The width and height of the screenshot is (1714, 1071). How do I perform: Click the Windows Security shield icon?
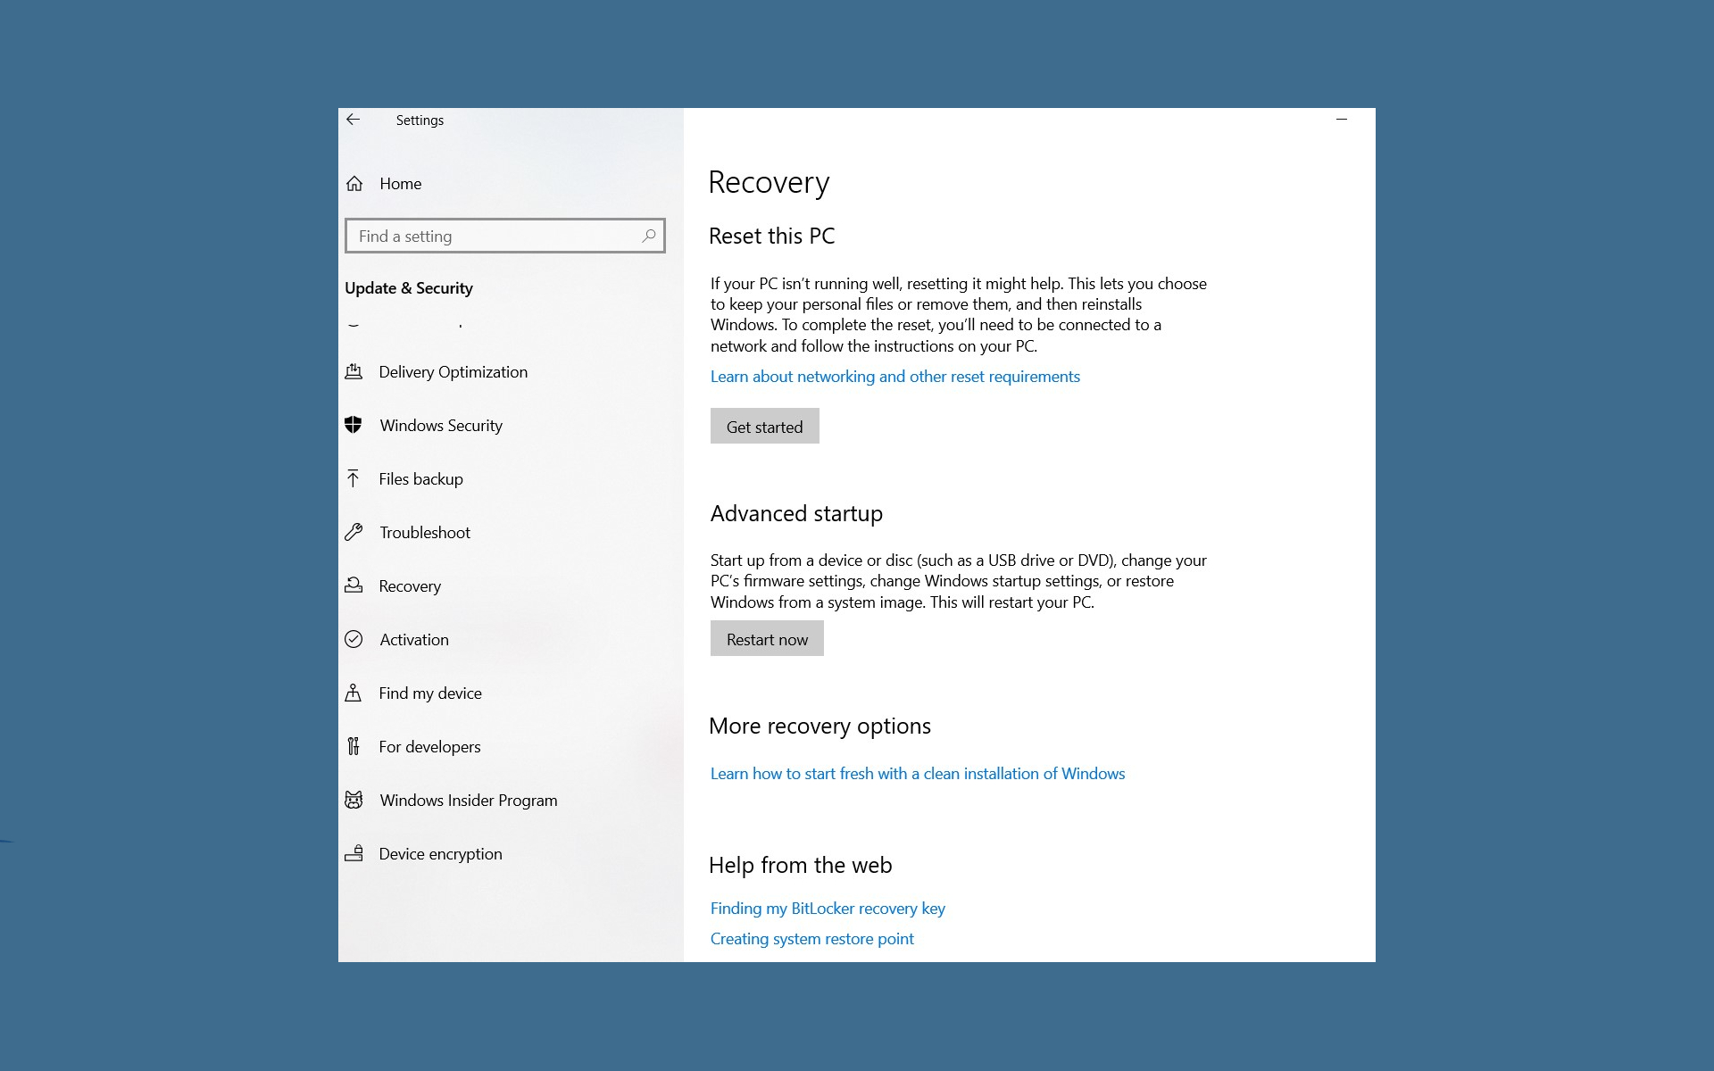coord(354,425)
